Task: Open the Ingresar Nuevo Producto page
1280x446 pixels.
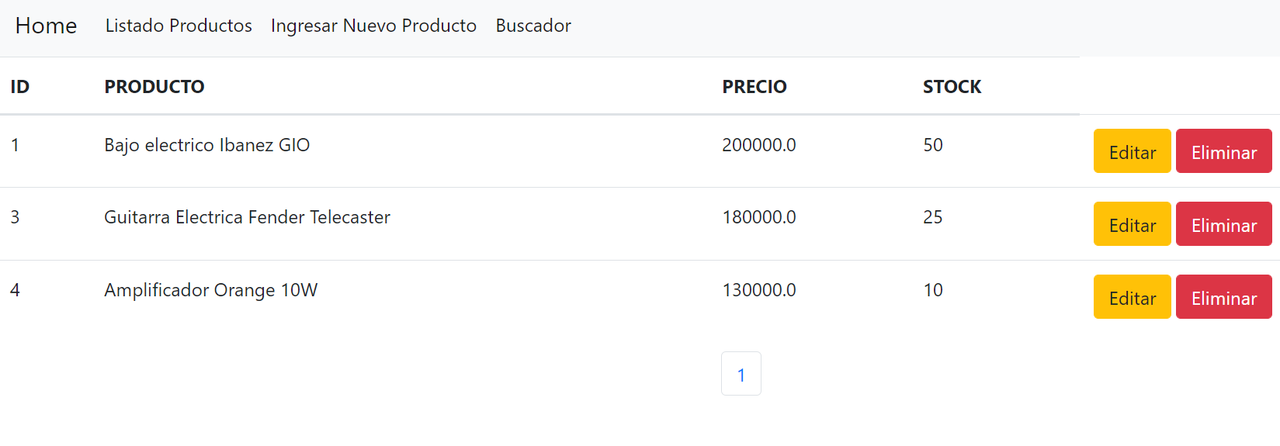Action: 373,26
